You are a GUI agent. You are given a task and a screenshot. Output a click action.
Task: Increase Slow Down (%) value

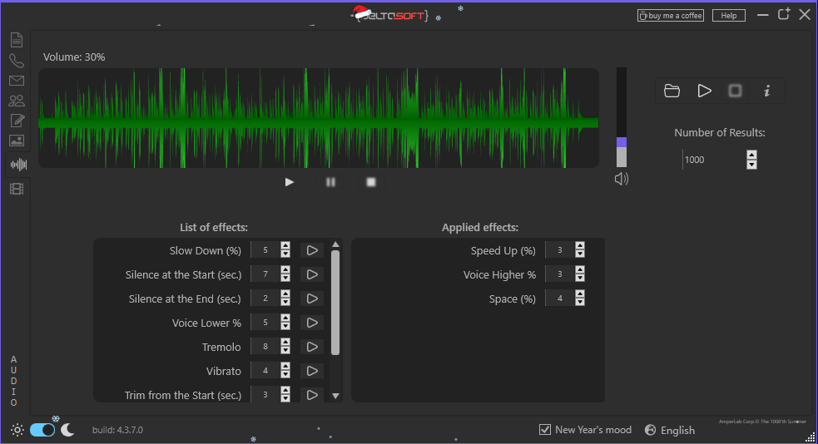(x=285, y=246)
